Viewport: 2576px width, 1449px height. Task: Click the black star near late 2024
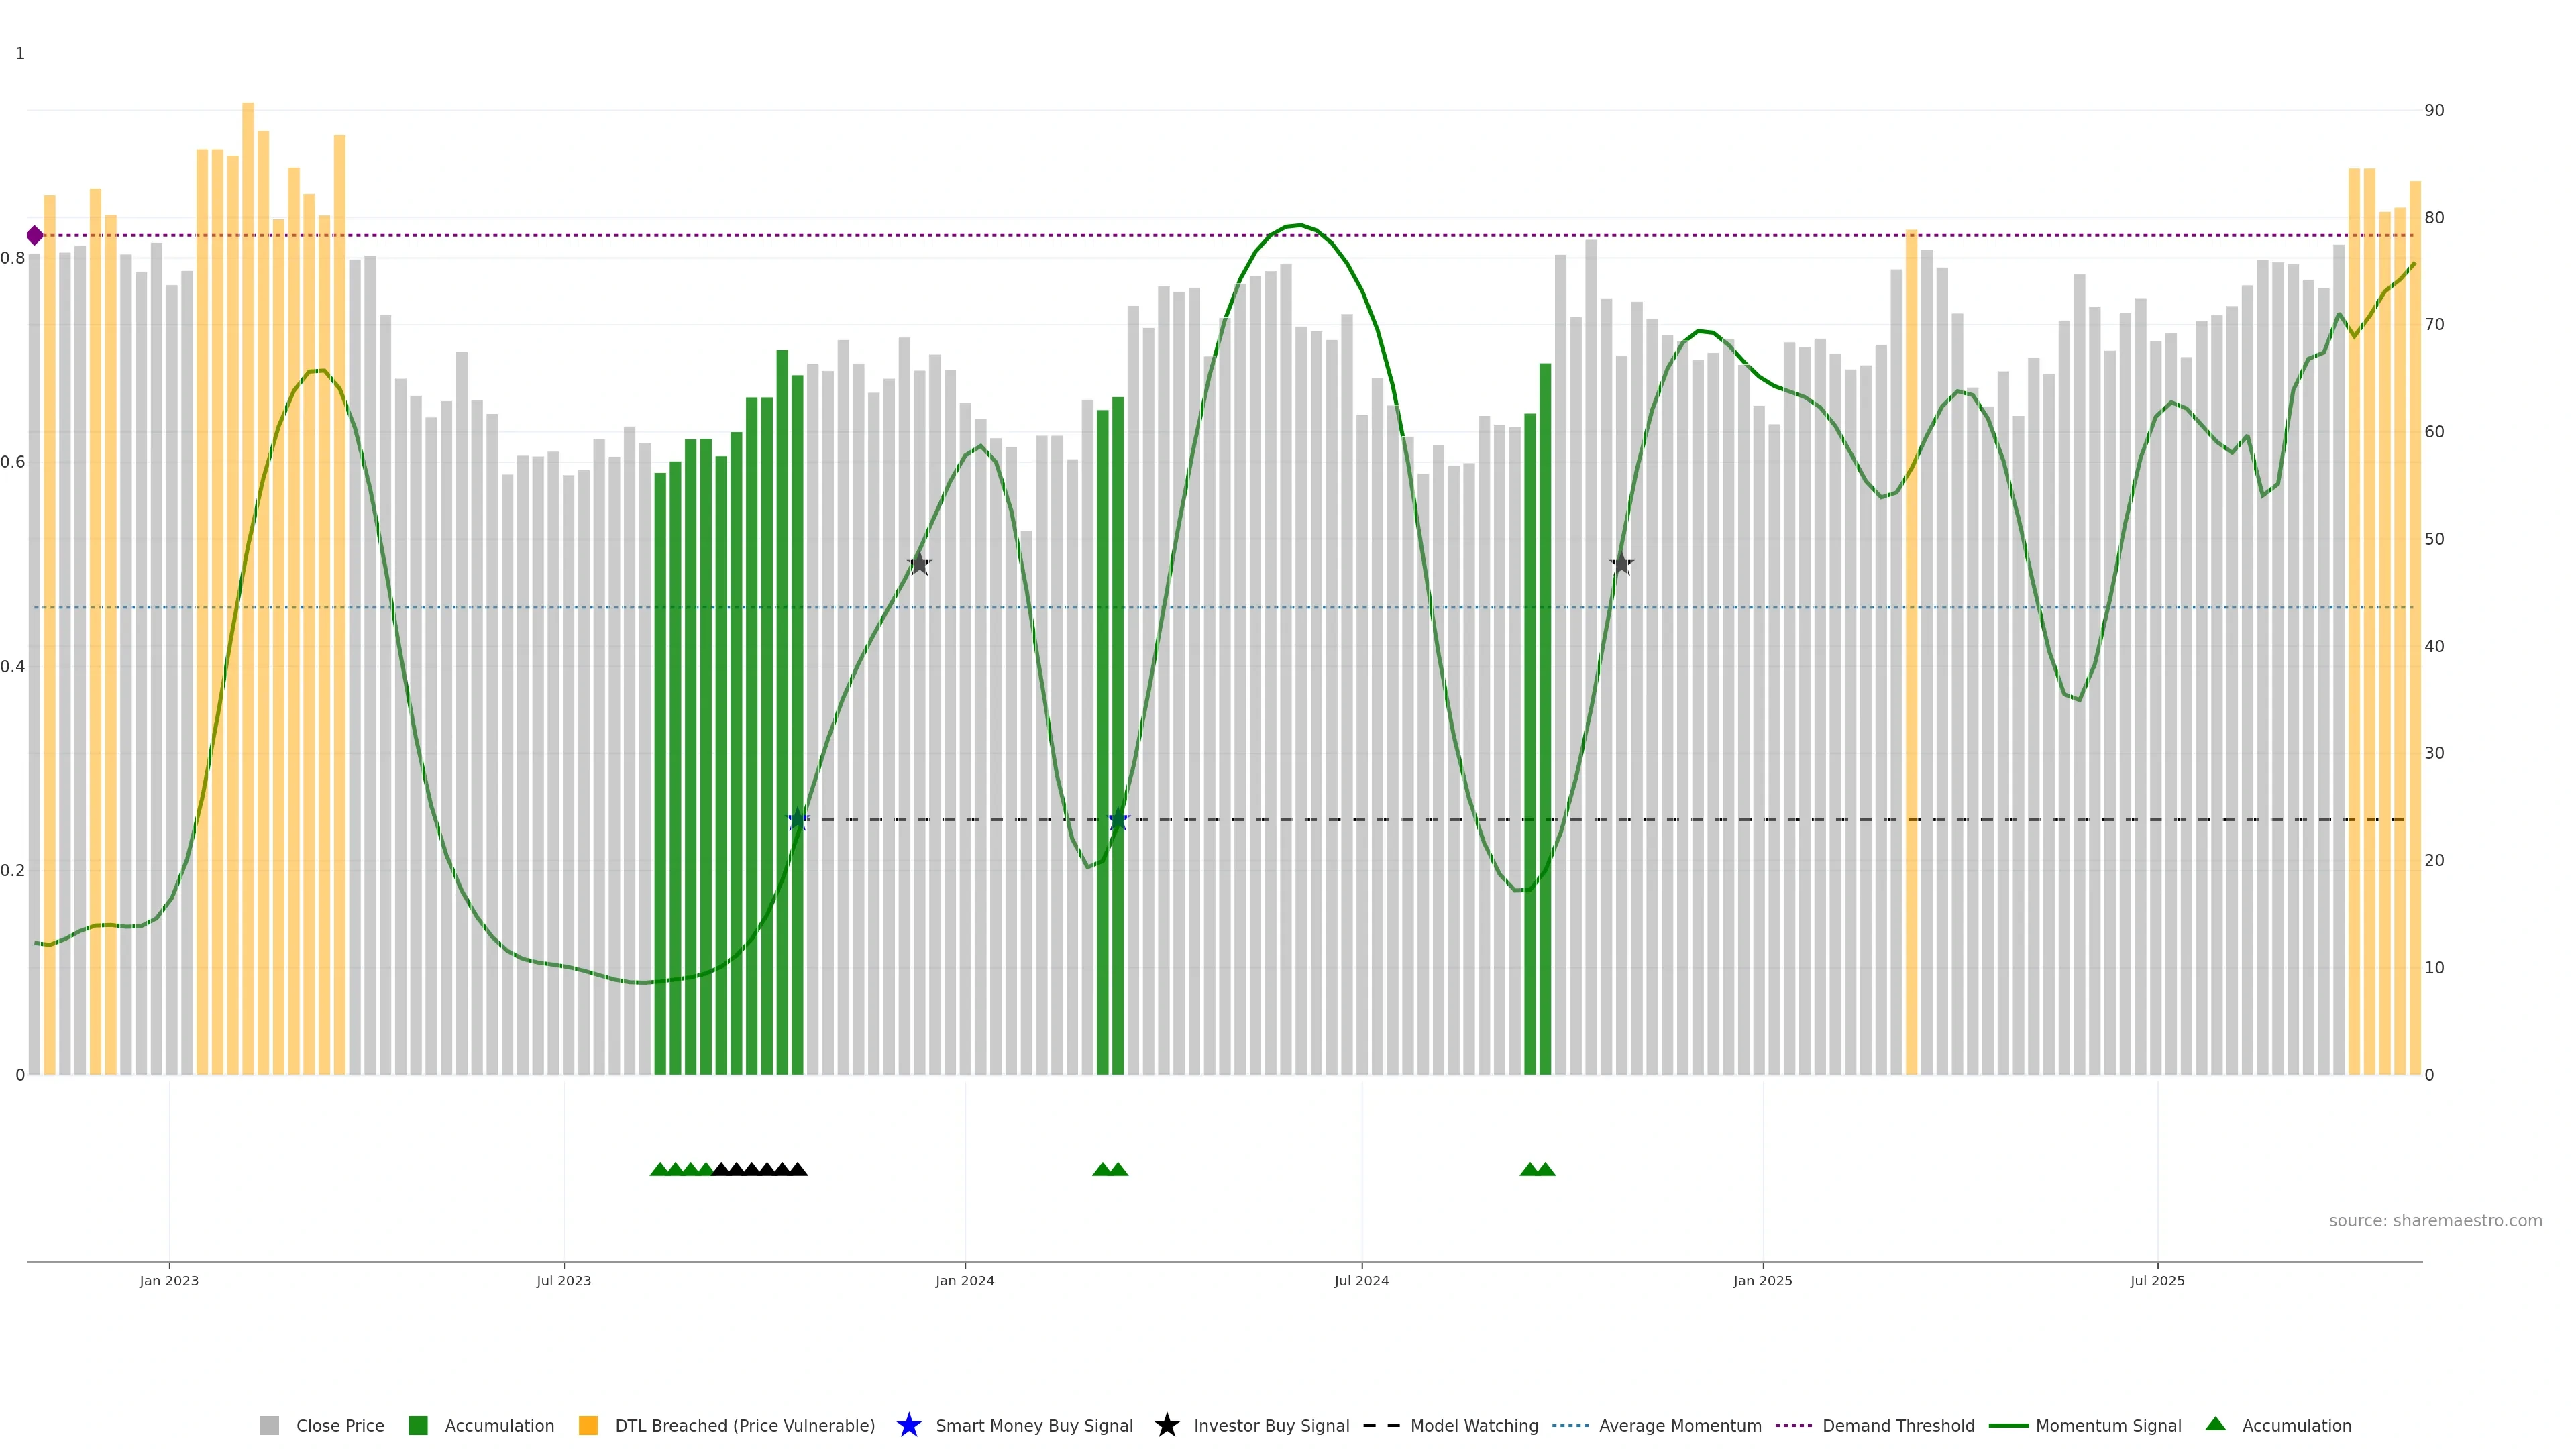click(x=1621, y=564)
